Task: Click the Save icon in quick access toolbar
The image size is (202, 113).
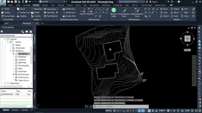Action: point(15,2)
